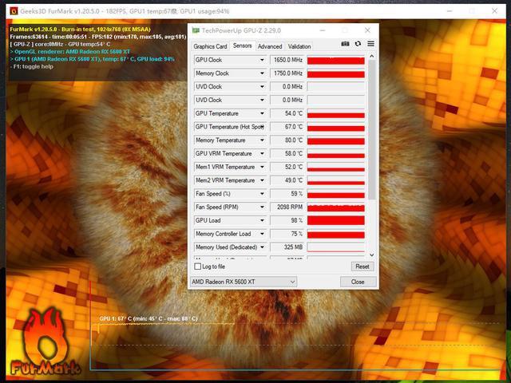Click the 98 % GPU Load value
The height and width of the screenshot is (383, 511).
click(287, 220)
